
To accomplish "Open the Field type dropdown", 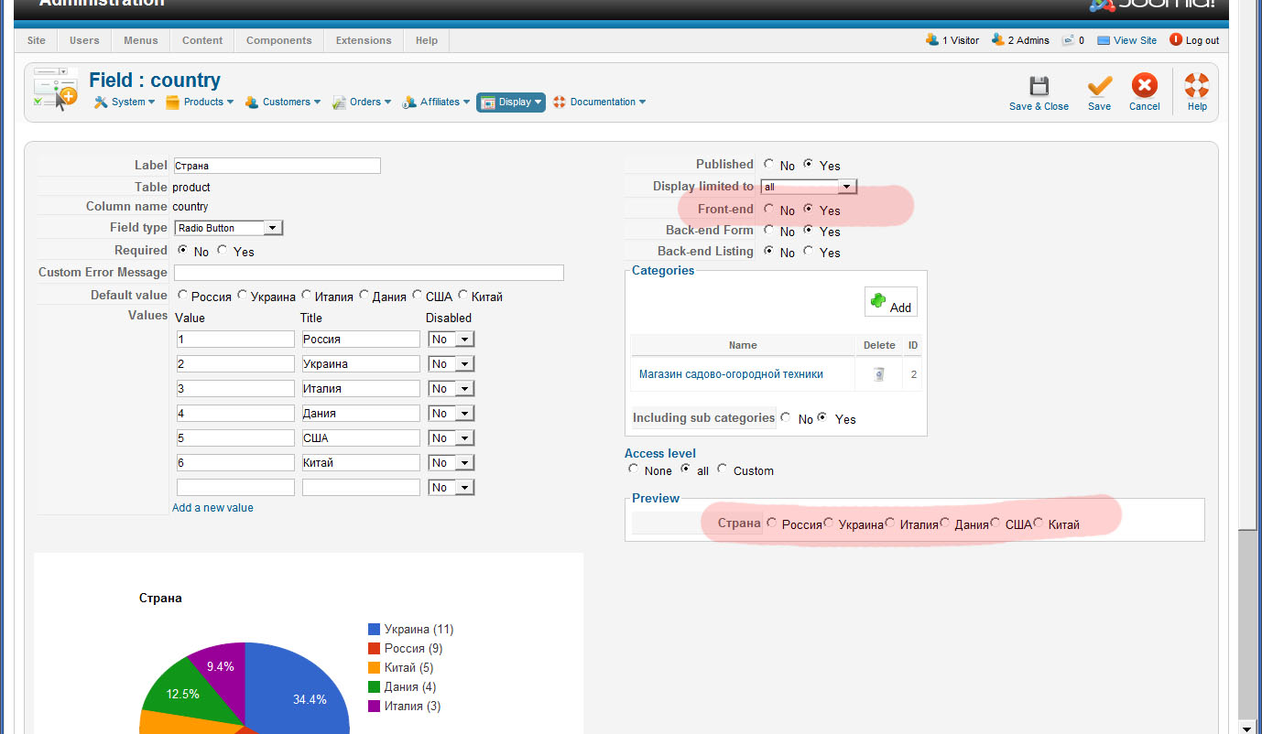I will pos(229,228).
